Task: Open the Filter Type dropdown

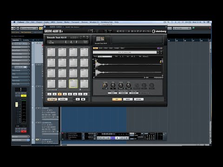Action: (134, 93)
